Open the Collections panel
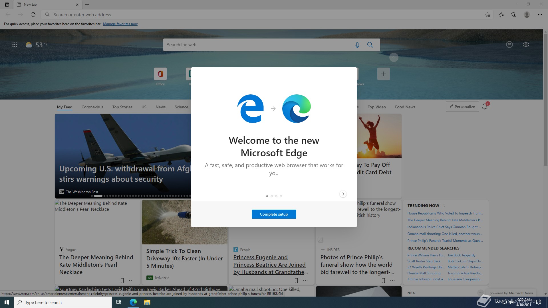548x308 pixels. coord(514,15)
